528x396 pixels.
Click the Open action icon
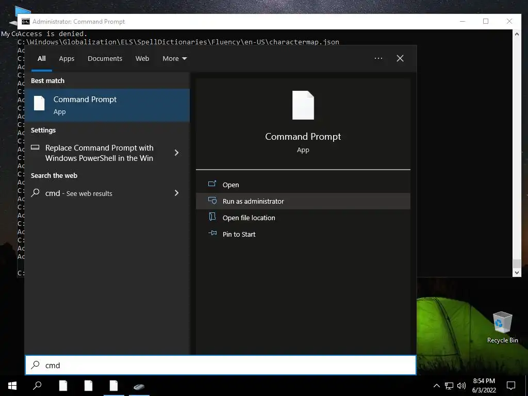tap(212, 184)
